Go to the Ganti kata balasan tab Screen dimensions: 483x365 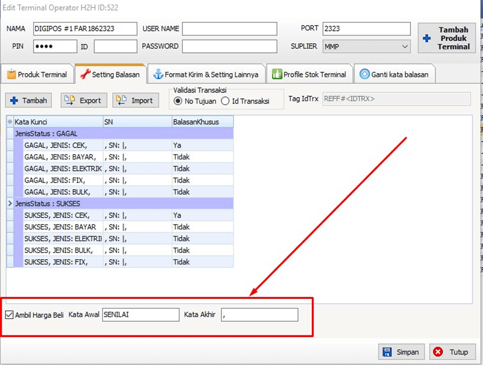tap(395, 74)
